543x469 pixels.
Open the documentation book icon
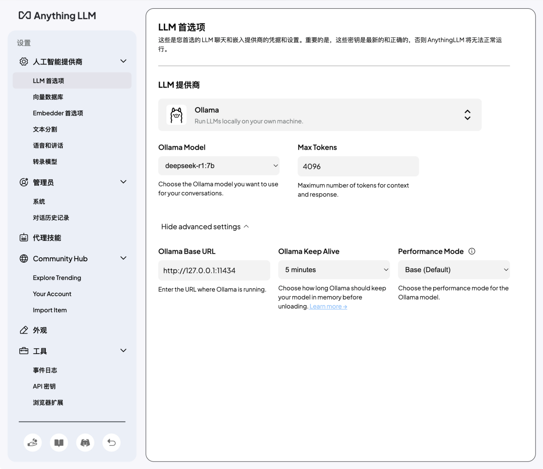59,442
